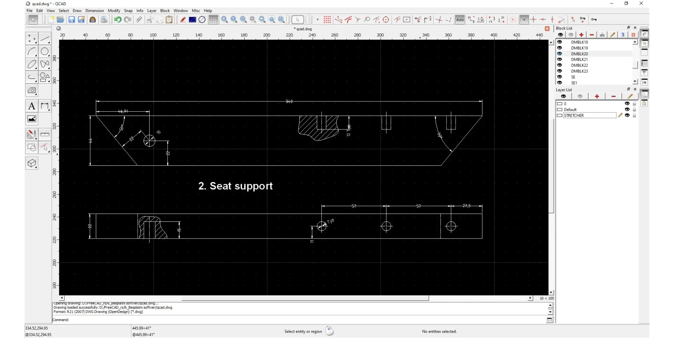Select the Circle drawing tool
674x338 pixels.
[x=45, y=51]
